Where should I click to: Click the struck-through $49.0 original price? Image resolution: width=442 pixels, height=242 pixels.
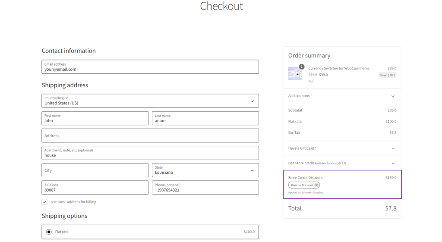coord(313,75)
